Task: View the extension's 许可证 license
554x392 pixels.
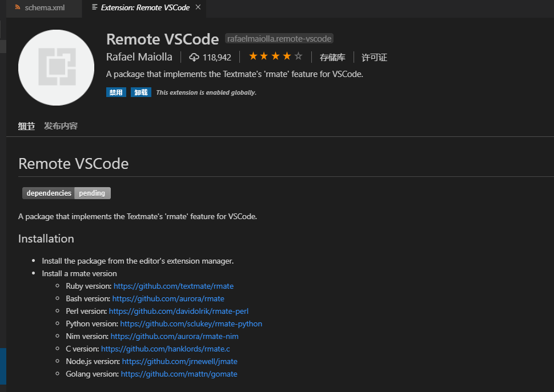Action: [x=374, y=56]
